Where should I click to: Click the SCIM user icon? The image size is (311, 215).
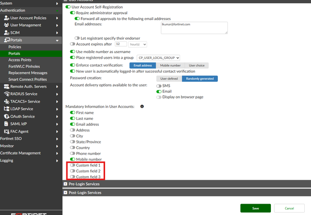click(7, 32)
